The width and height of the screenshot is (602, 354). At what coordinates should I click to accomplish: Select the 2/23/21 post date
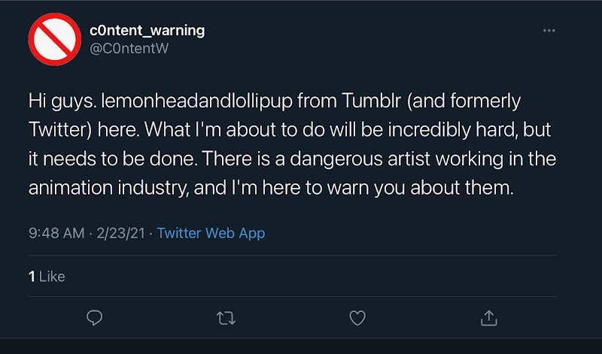[x=121, y=233]
